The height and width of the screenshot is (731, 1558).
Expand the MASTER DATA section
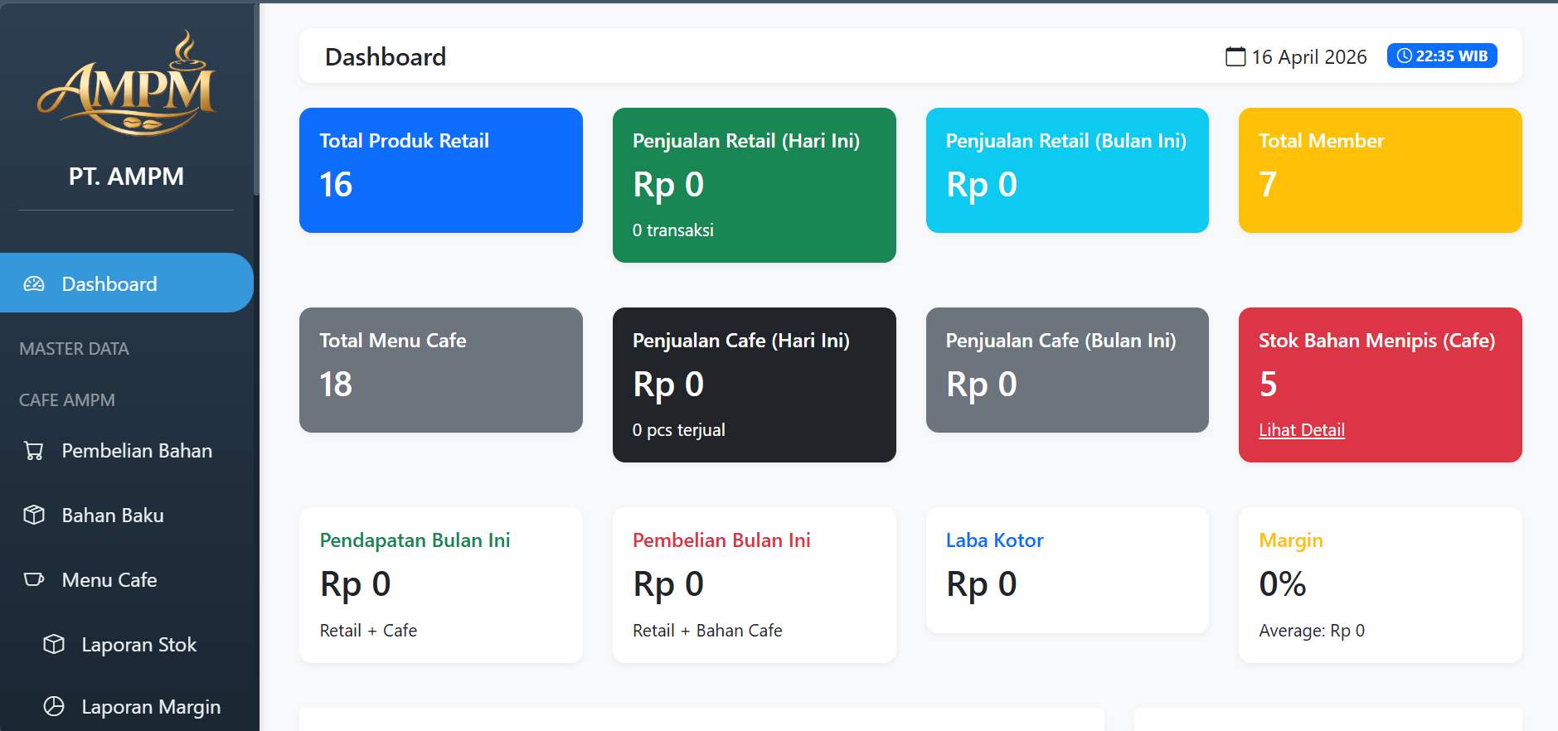(75, 349)
